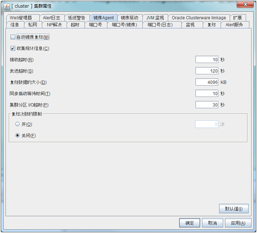The image size is (257, 233).
Task: Select the 镜像Agent tab
Action: [x=103, y=18]
